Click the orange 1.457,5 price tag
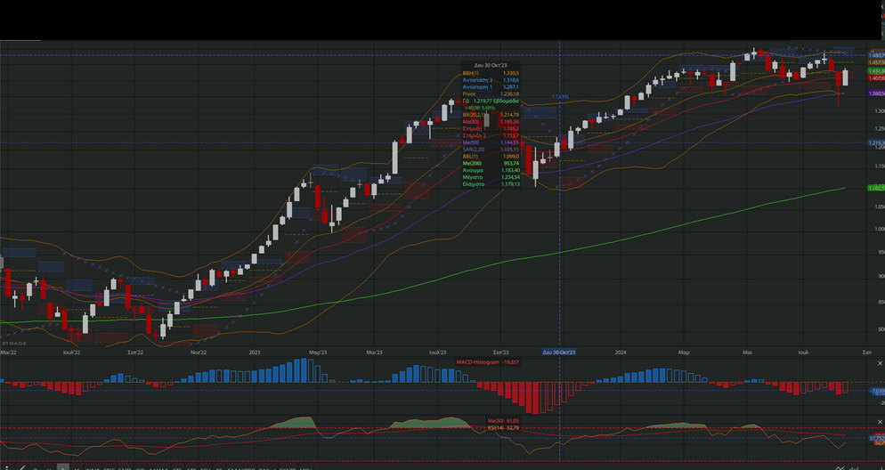The height and width of the screenshot is (470, 885). pos(876,62)
